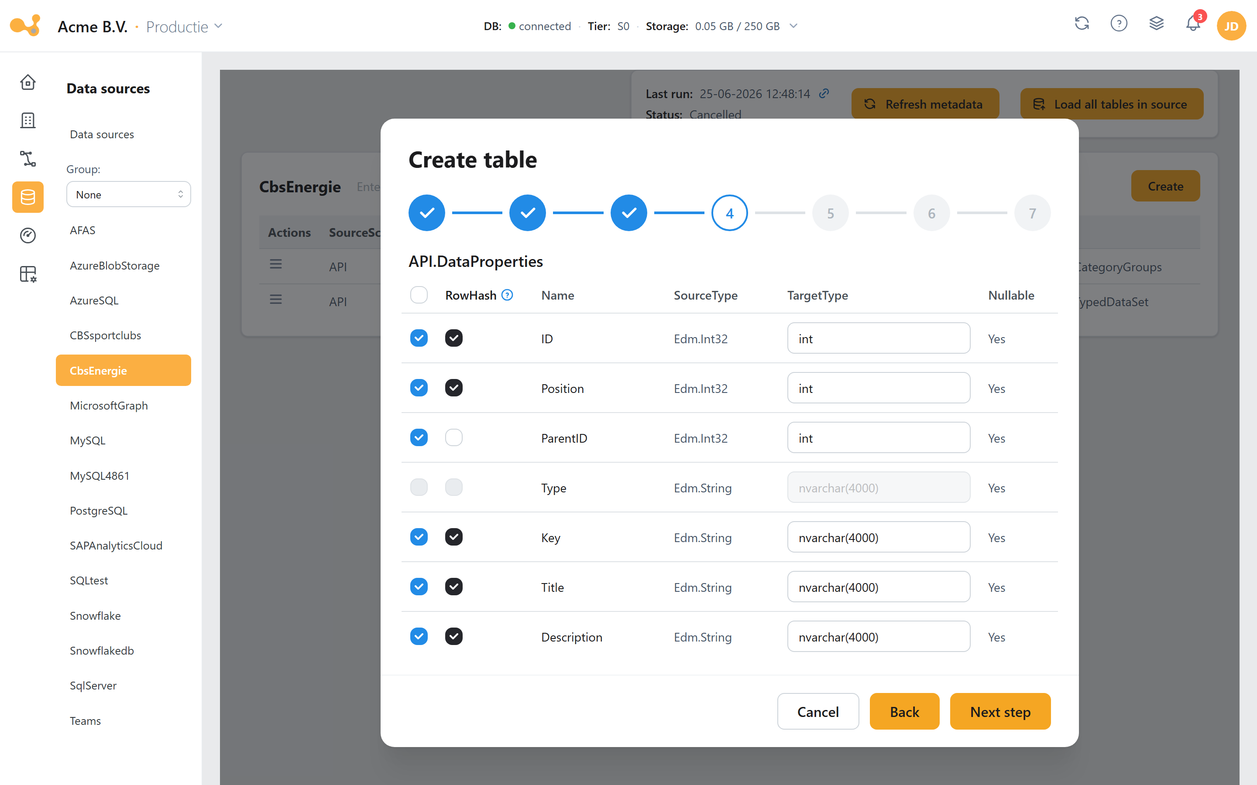The image size is (1257, 785).
Task: Edit TargetType field for Title row
Action: coord(878,587)
